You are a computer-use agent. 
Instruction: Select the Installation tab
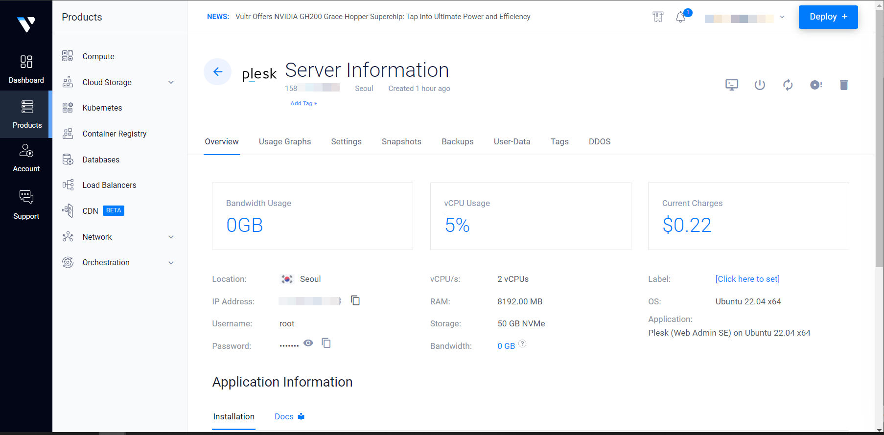click(x=233, y=416)
